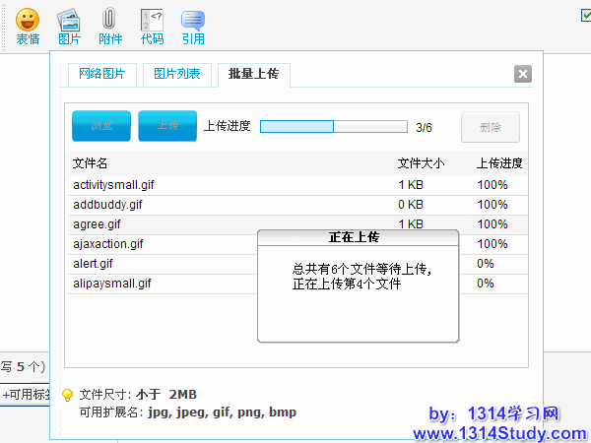Image resolution: width=591 pixels, height=443 pixels.
Task: Click the 文件名 column header
Action: [91, 163]
